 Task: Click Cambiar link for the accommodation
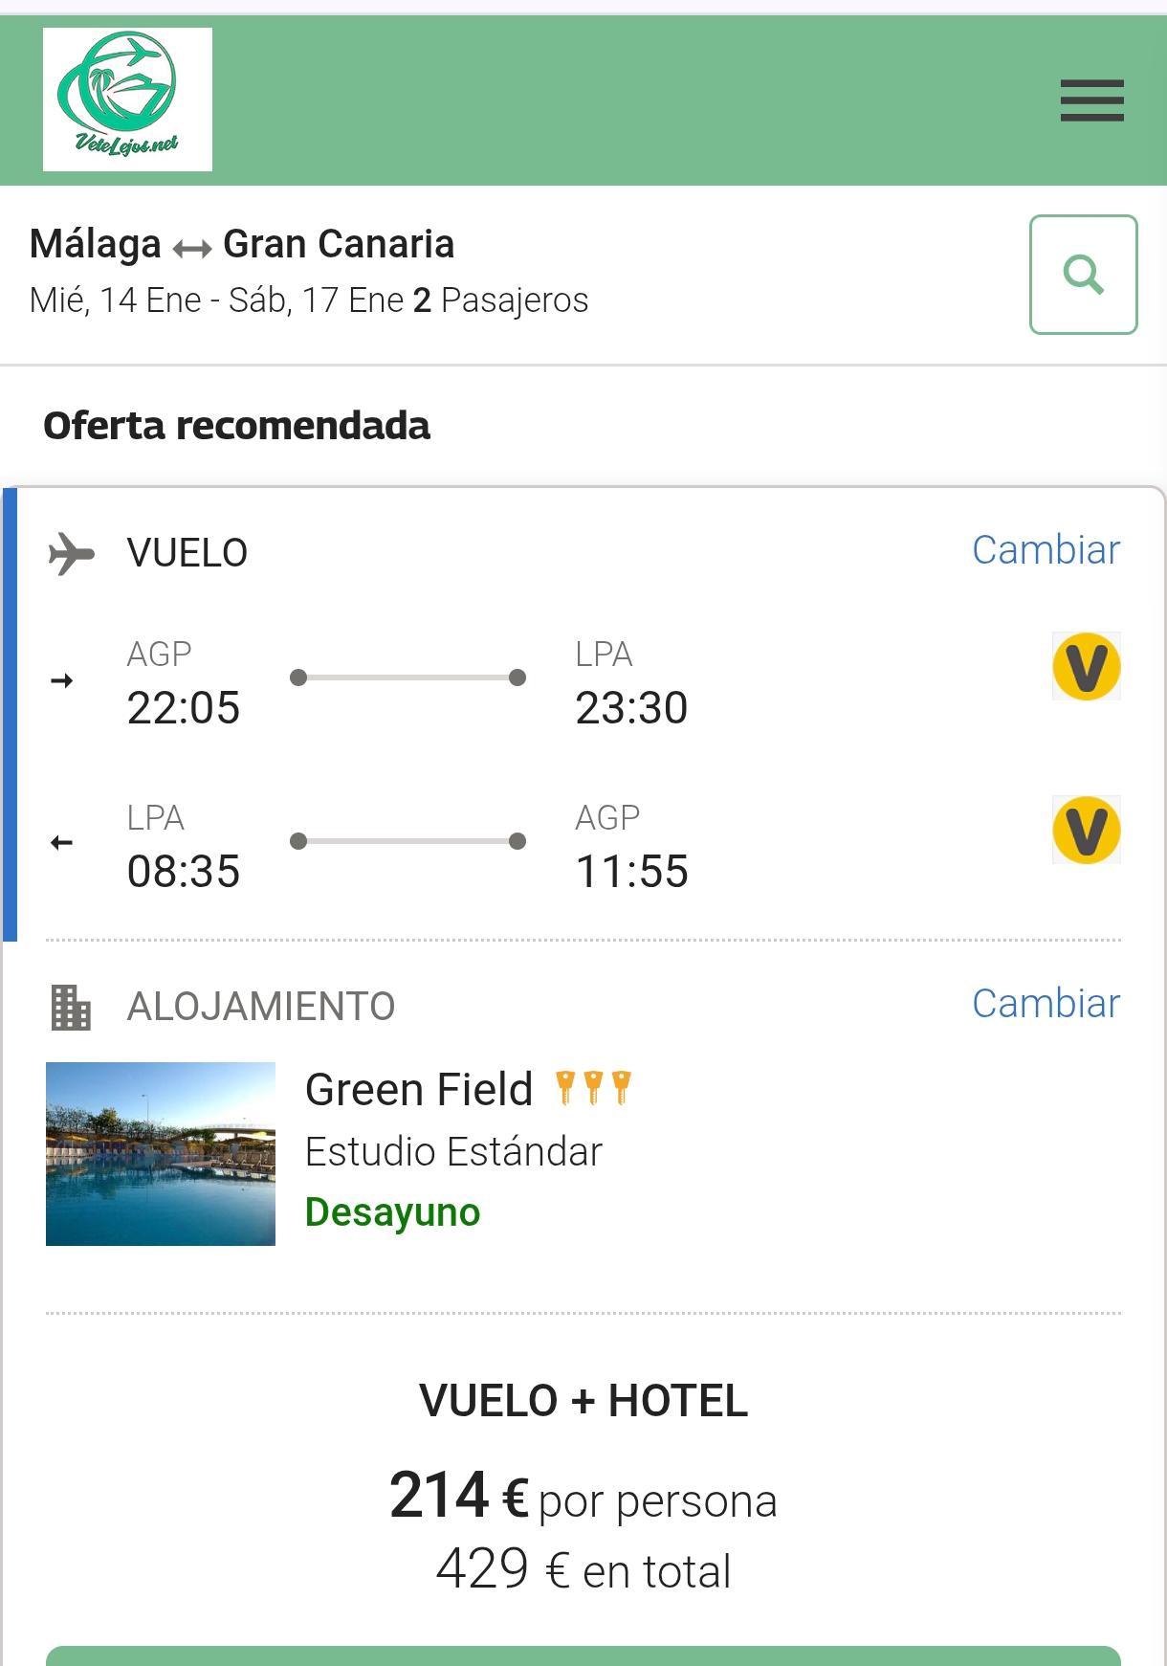[x=1046, y=1004]
